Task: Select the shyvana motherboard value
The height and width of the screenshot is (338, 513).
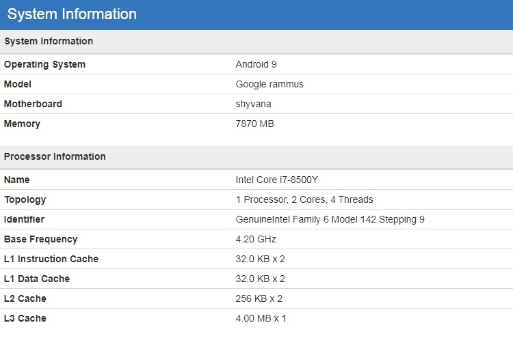Action: pyautogui.click(x=254, y=104)
